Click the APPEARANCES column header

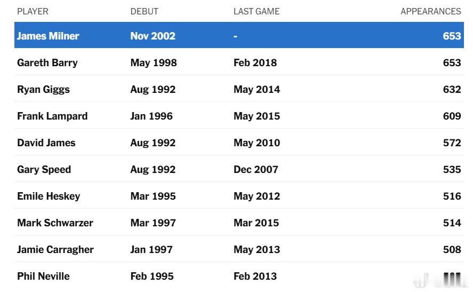point(430,11)
